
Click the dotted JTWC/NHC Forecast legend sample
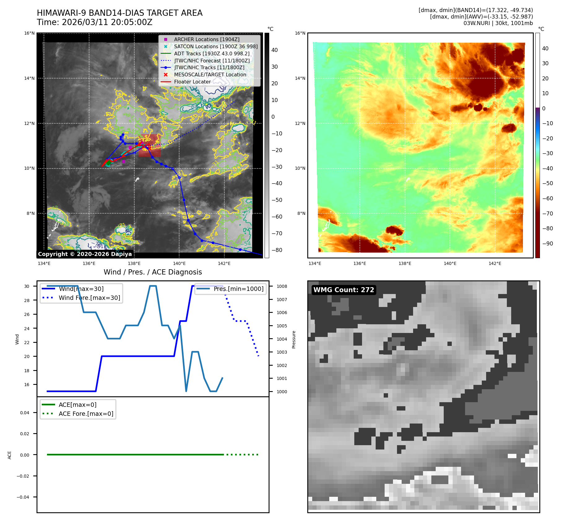166,61
